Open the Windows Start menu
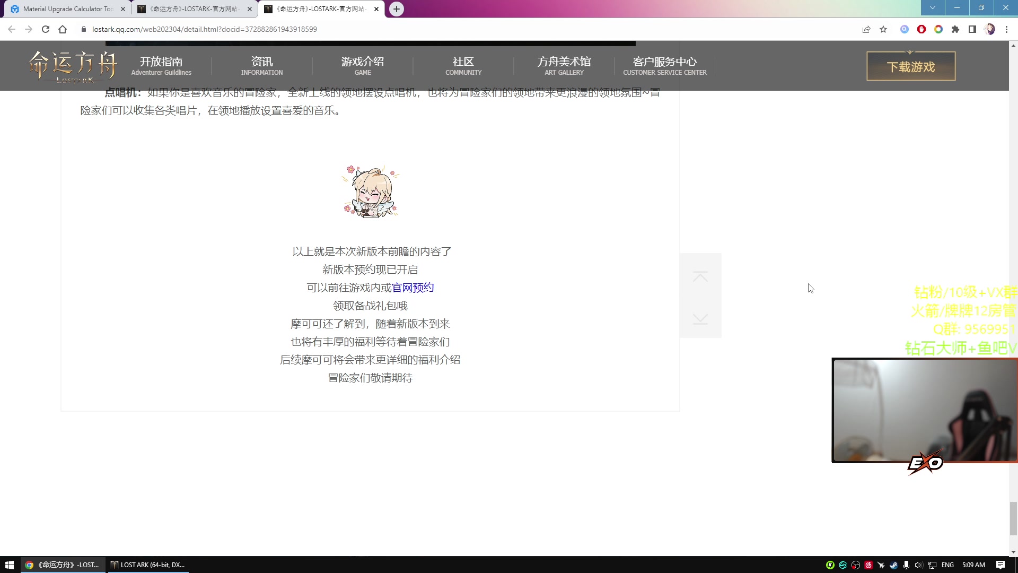Viewport: 1018px width, 573px height. (10, 565)
